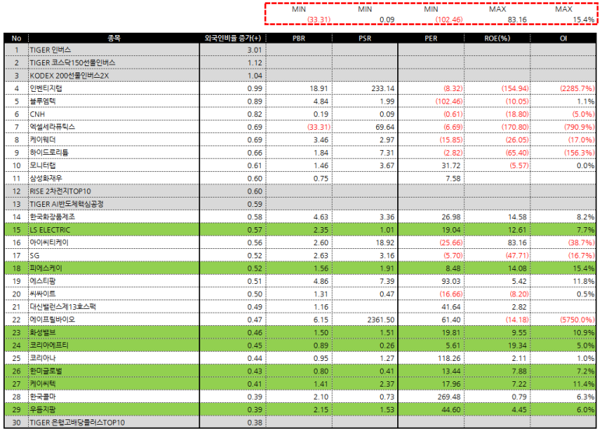Viewport: 602px width, 431px height.
Task: Select the '우듬지팜' cell
Action: click(x=114, y=409)
